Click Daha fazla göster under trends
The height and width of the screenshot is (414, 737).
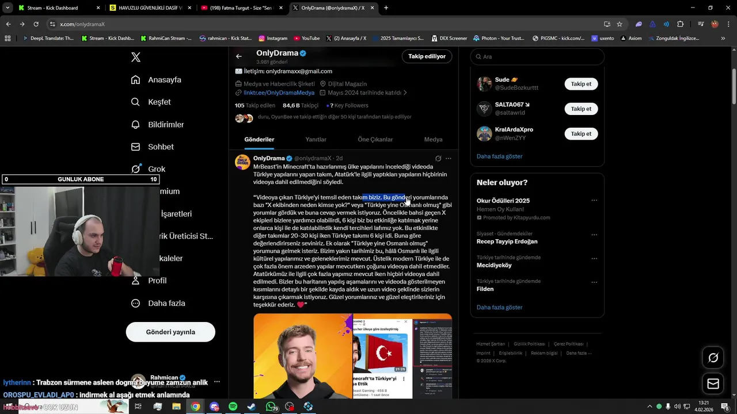click(x=499, y=307)
